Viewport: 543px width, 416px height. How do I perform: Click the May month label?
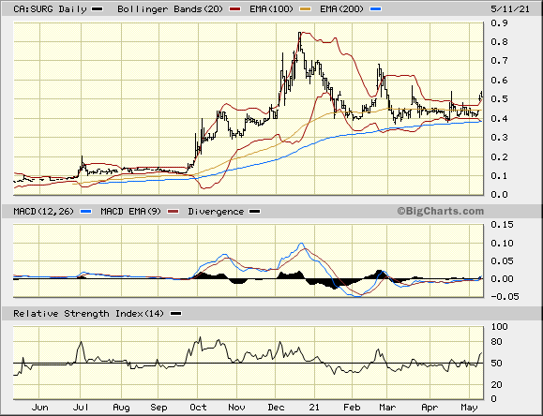point(469,408)
